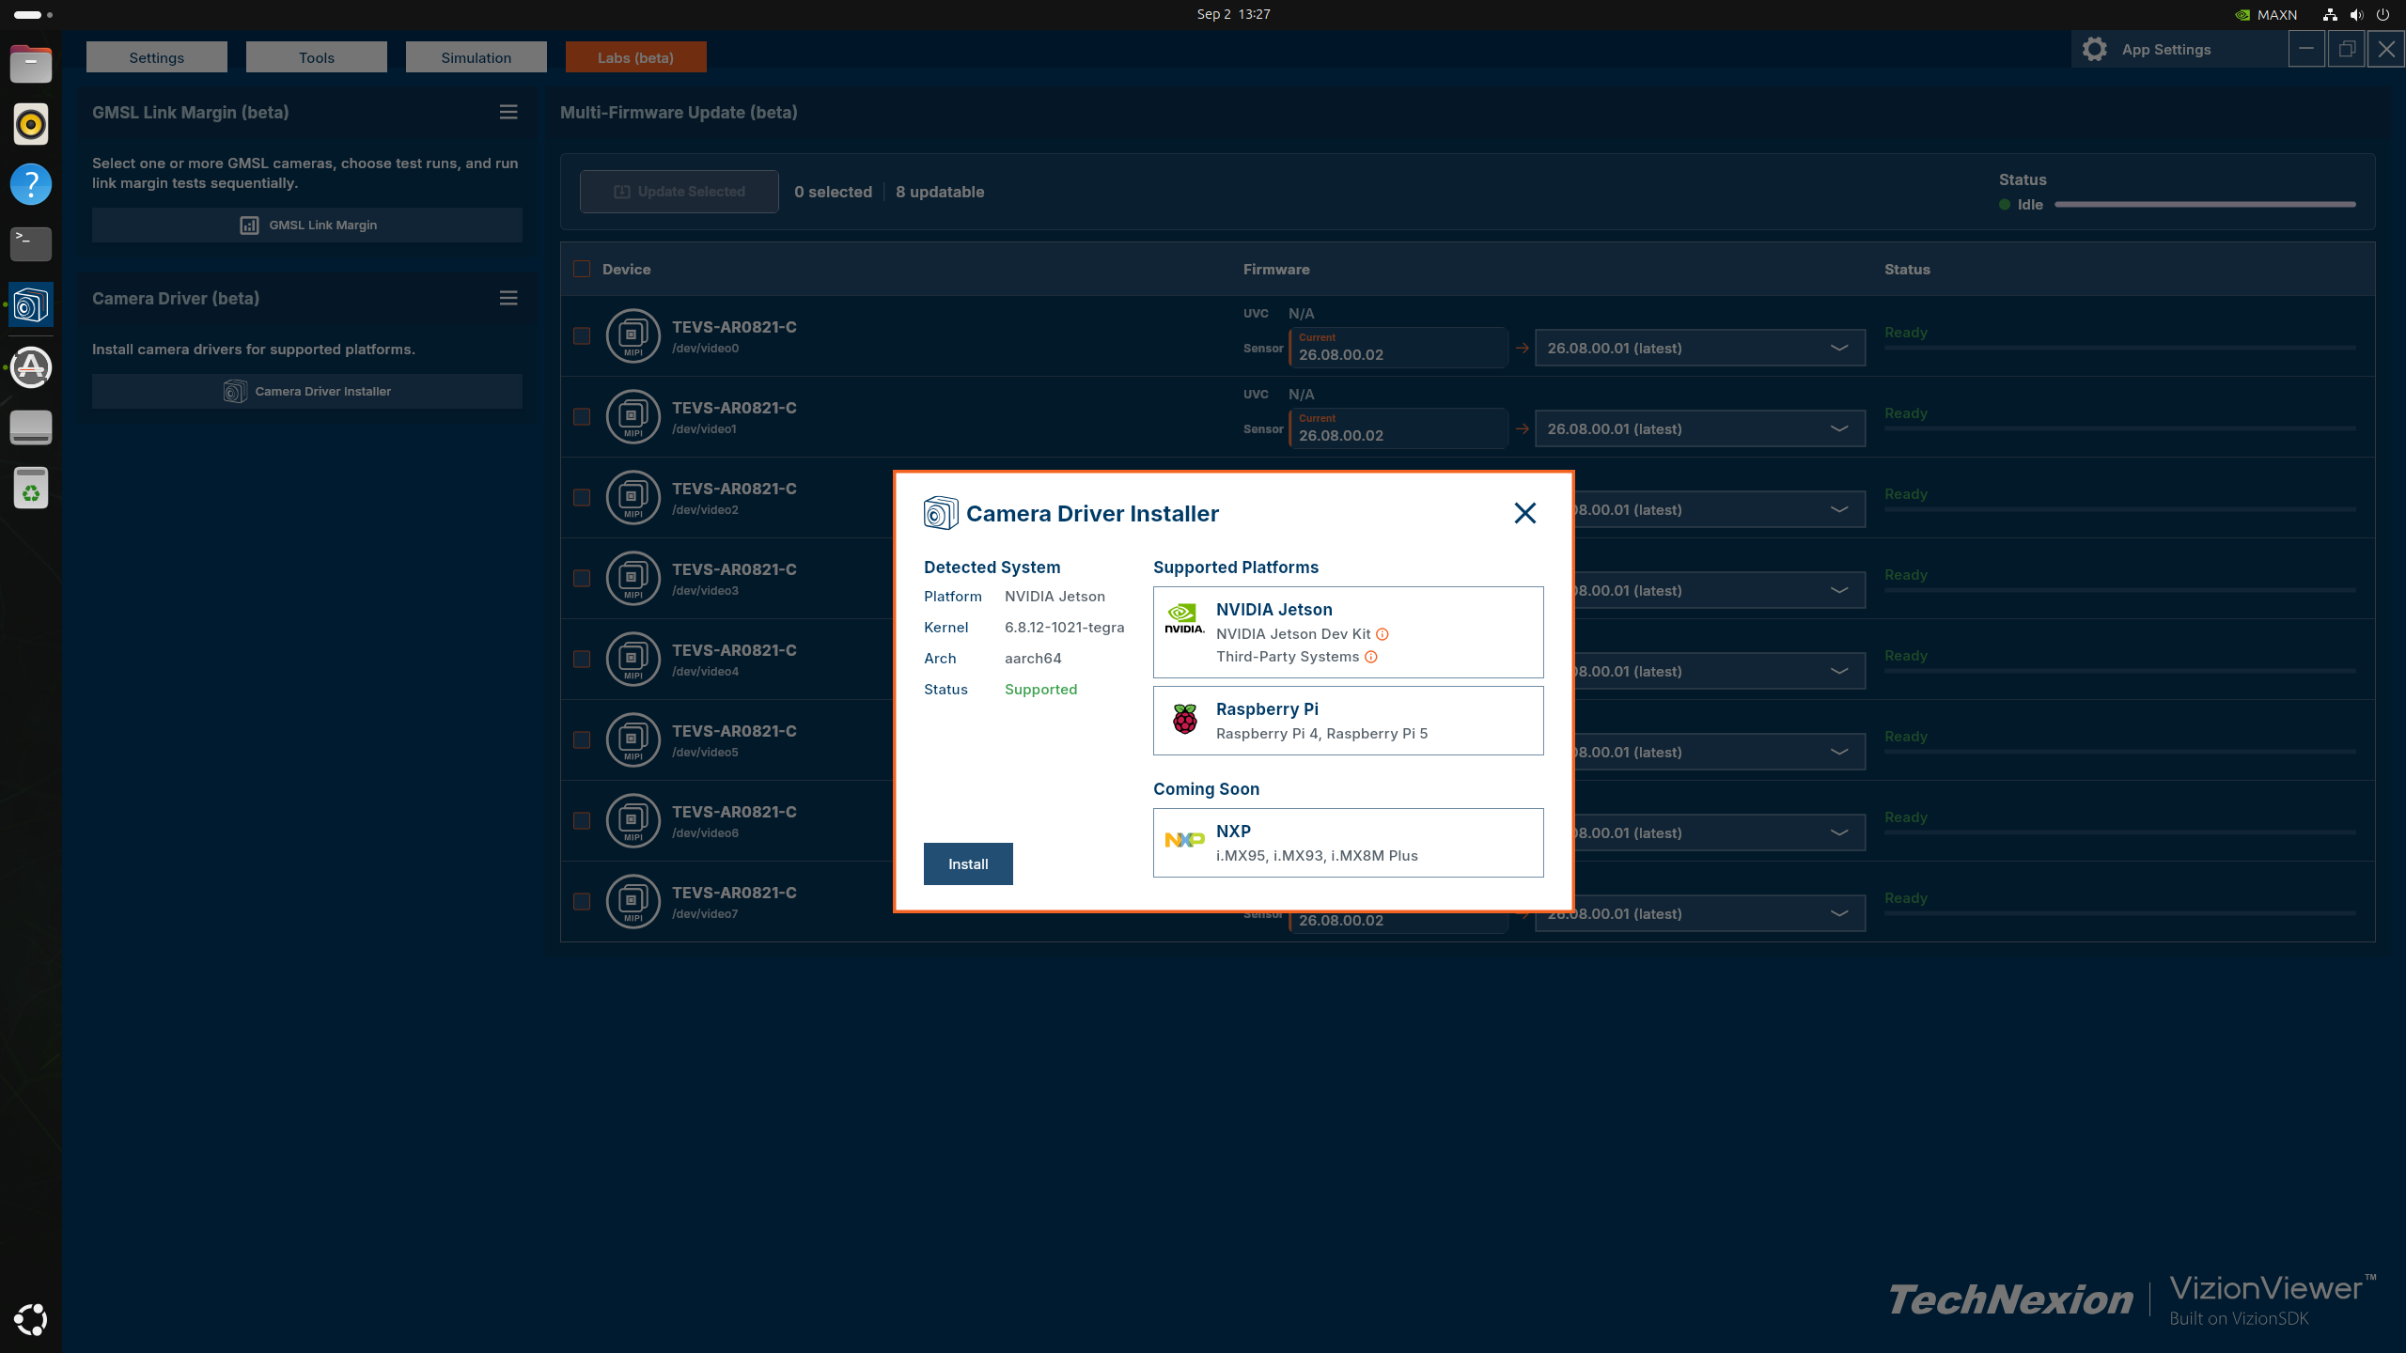
Task: Check the box for /dev/video7
Action: pos(582,901)
